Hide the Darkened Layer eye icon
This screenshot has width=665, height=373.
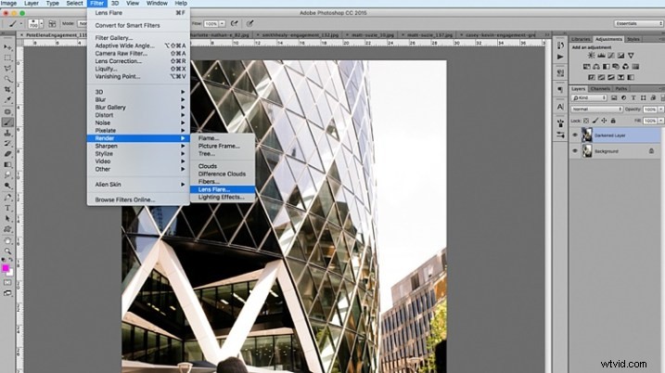click(575, 135)
